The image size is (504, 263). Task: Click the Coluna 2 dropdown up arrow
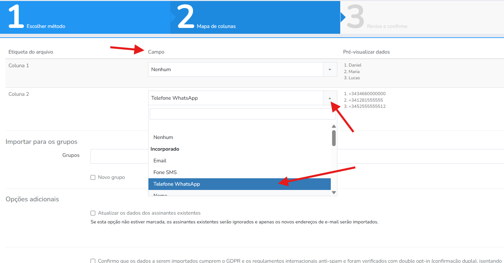330,98
